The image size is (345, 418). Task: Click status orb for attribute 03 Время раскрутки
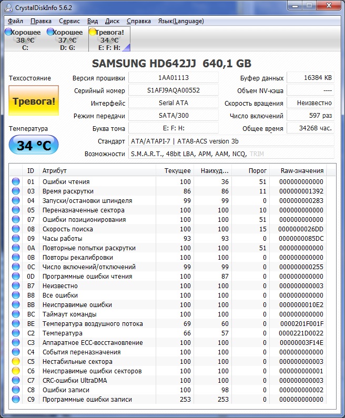click(16, 191)
